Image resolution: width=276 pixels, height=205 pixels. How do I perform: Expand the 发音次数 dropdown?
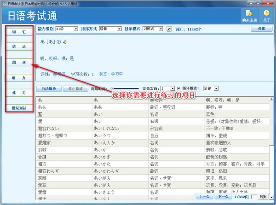(x=172, y=88)
